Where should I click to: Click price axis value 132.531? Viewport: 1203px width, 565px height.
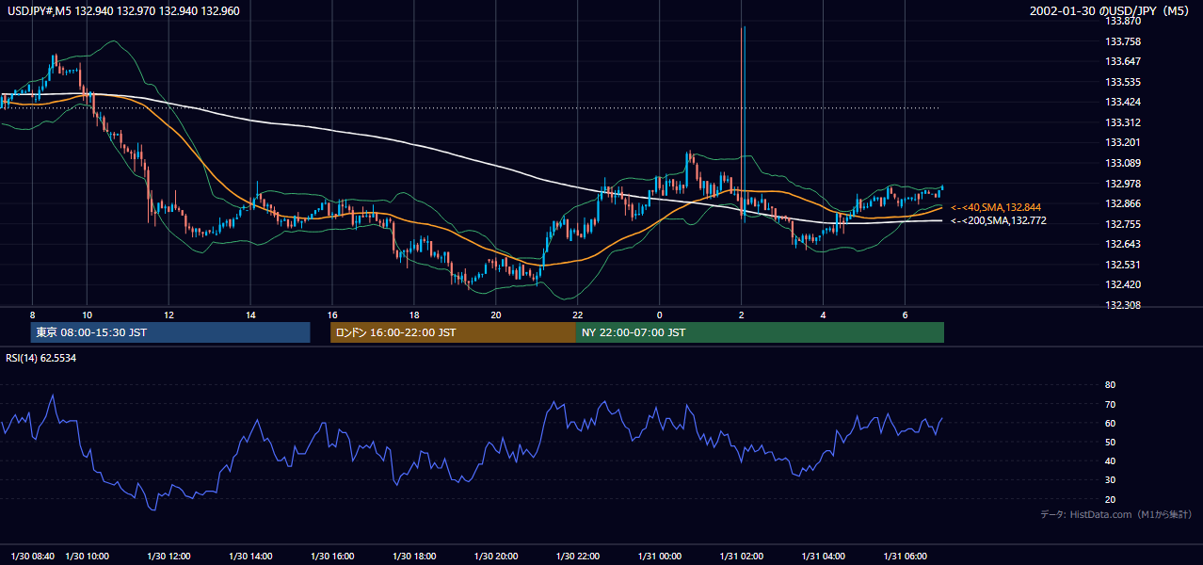(x=1122, y=265)
